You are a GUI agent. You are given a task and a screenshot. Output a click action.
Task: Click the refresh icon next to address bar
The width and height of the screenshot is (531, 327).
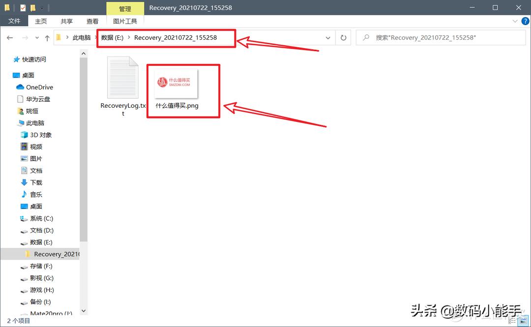[x=343, y=37]
